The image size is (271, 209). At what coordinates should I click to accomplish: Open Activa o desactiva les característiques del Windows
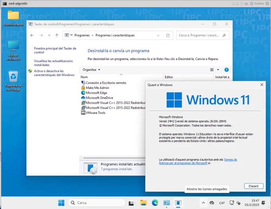(x=54, y=73)
